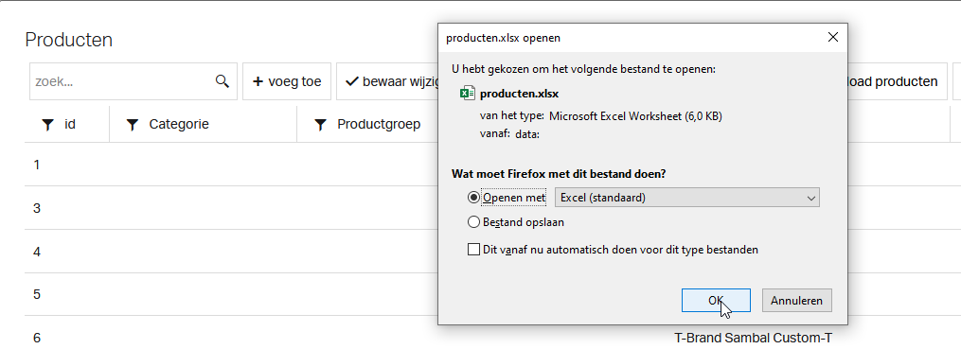Click the search magnifier icon

(x=222, y=80)
